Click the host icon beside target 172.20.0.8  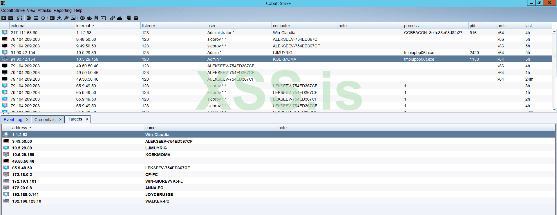[x=6, y=188]
